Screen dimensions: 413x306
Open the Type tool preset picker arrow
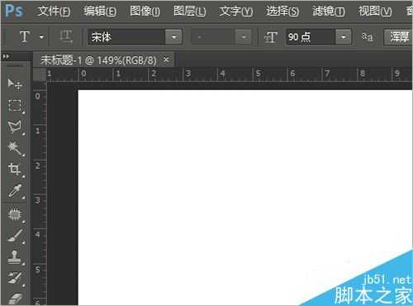tap(41, 36)
